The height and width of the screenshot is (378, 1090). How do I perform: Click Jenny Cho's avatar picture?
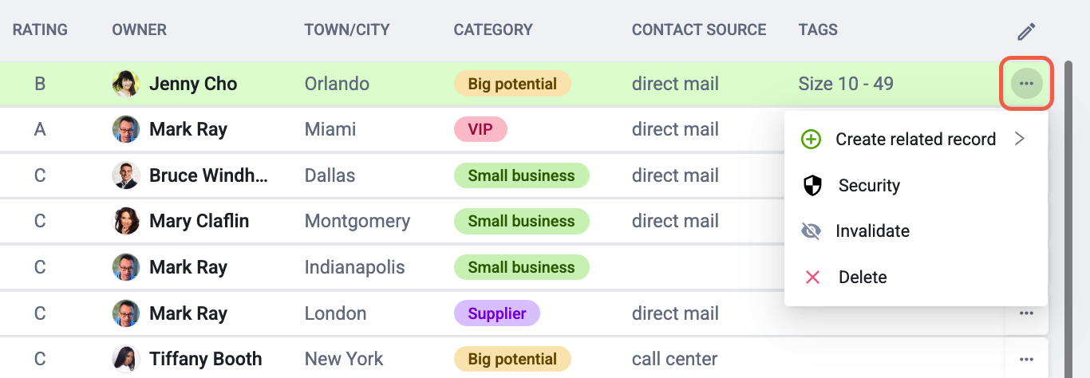click(x=126, y=84)
